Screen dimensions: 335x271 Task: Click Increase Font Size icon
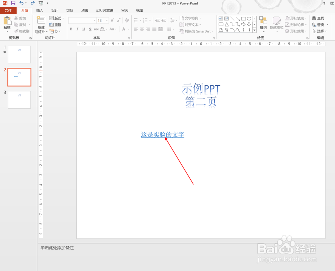coord(112,20)
